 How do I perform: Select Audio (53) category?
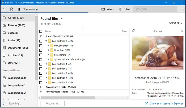tap(18, 40)
